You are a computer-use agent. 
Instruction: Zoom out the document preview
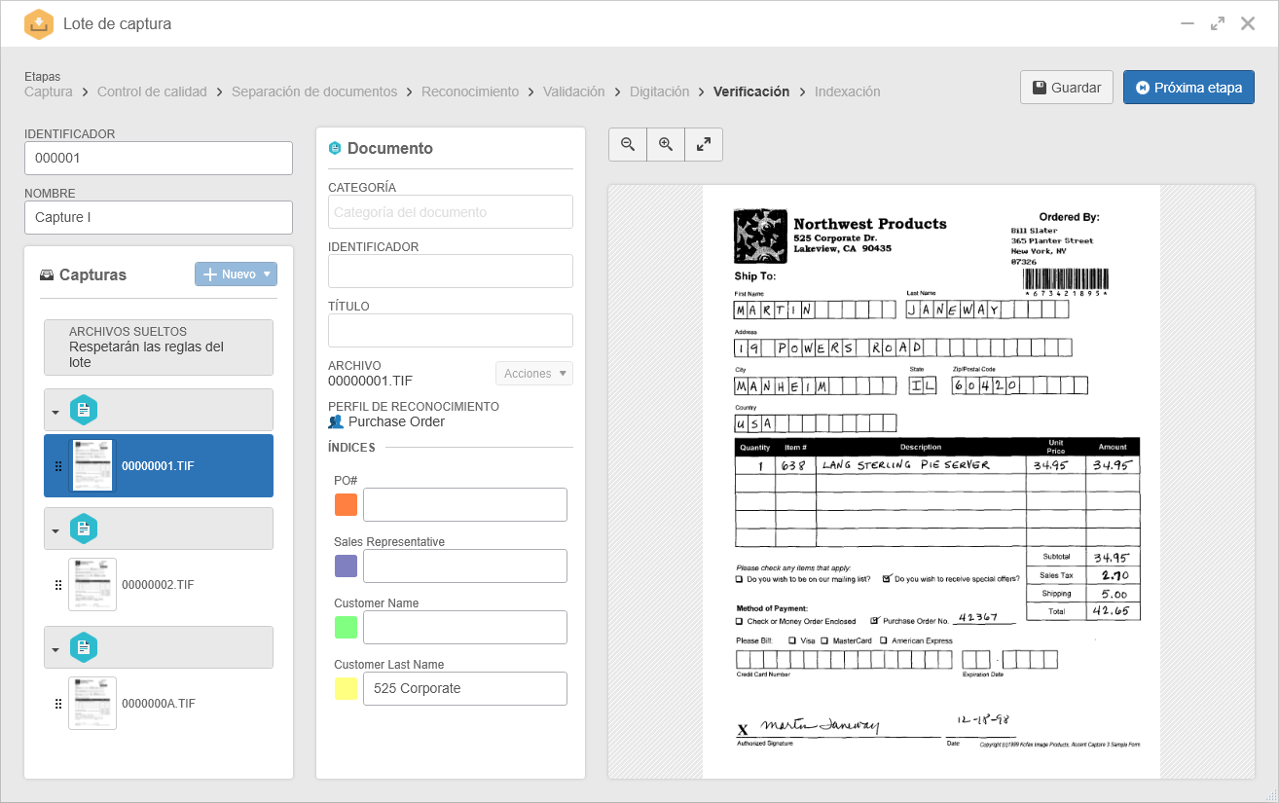click(628, 144)
